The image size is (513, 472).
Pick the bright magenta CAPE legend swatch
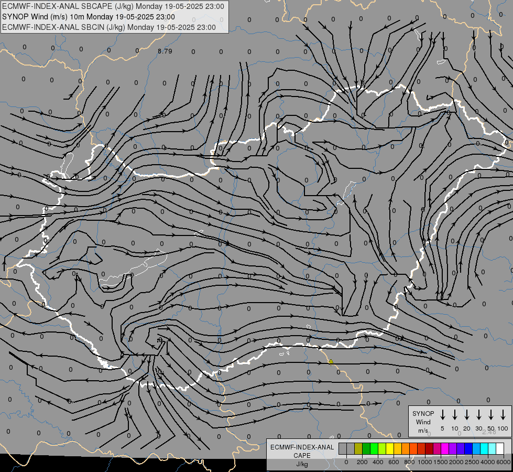tap(445, 448)
